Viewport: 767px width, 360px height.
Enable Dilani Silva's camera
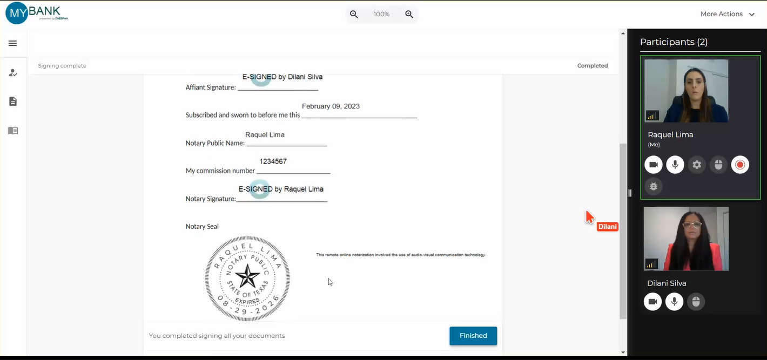(x=652, y=302)
